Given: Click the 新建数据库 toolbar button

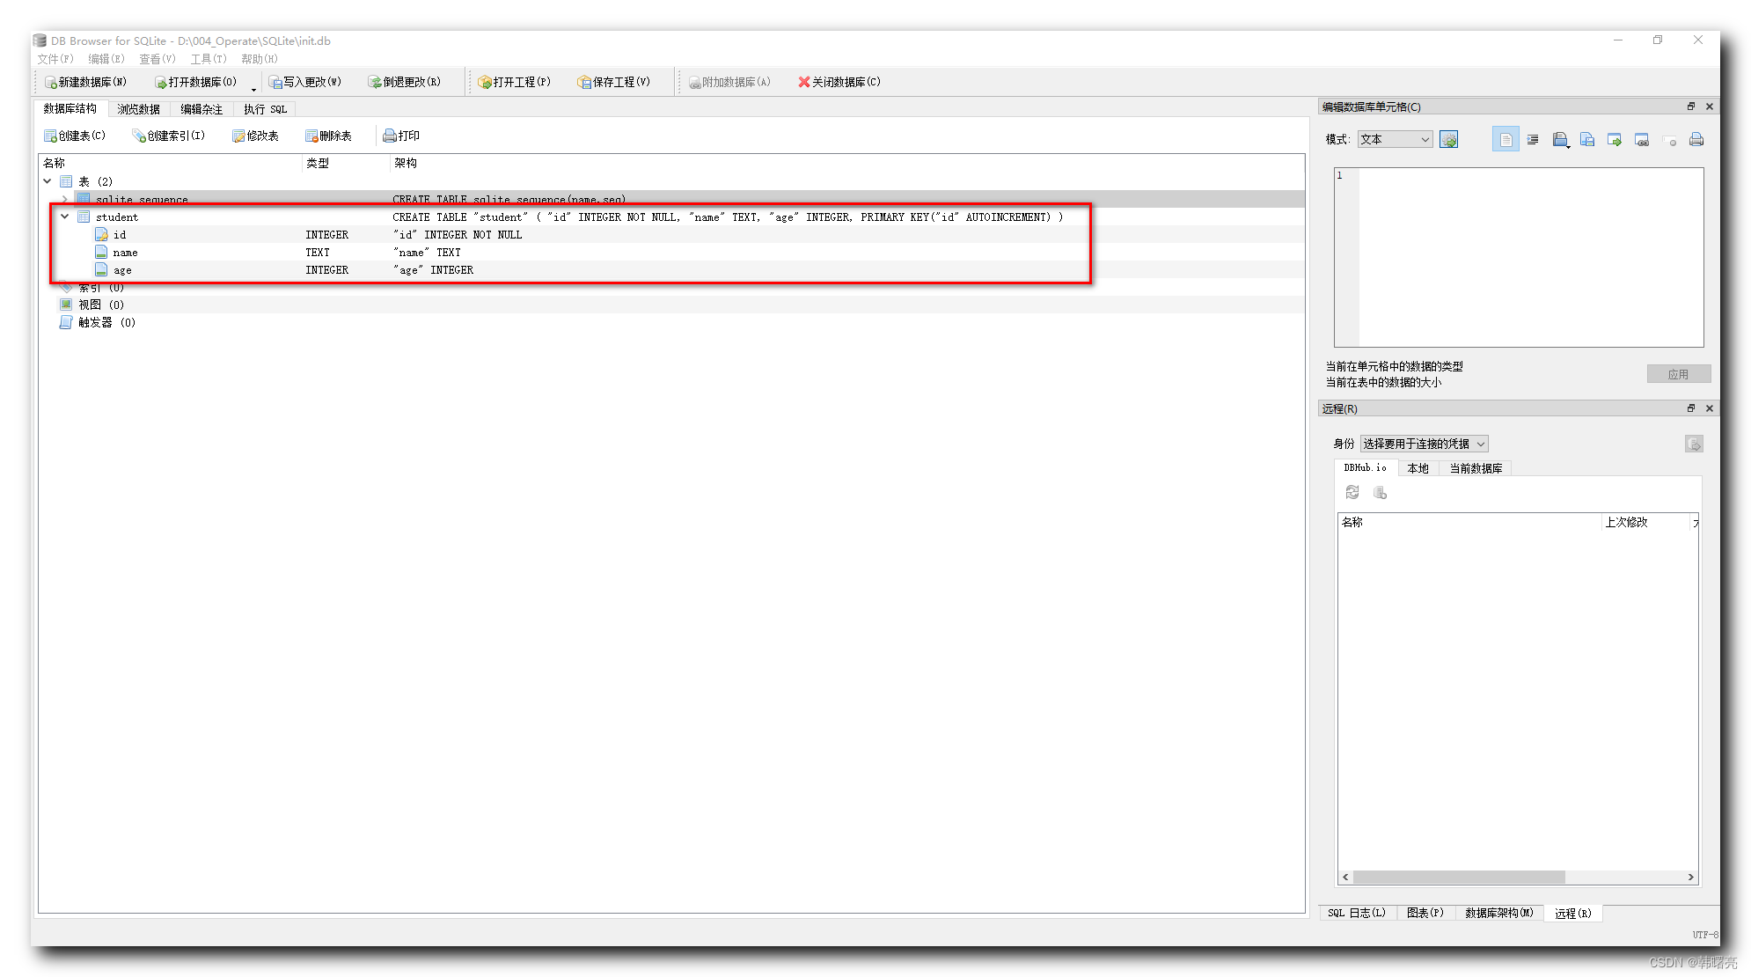Looking at the screenshot, I should click(x=85, y=82).
